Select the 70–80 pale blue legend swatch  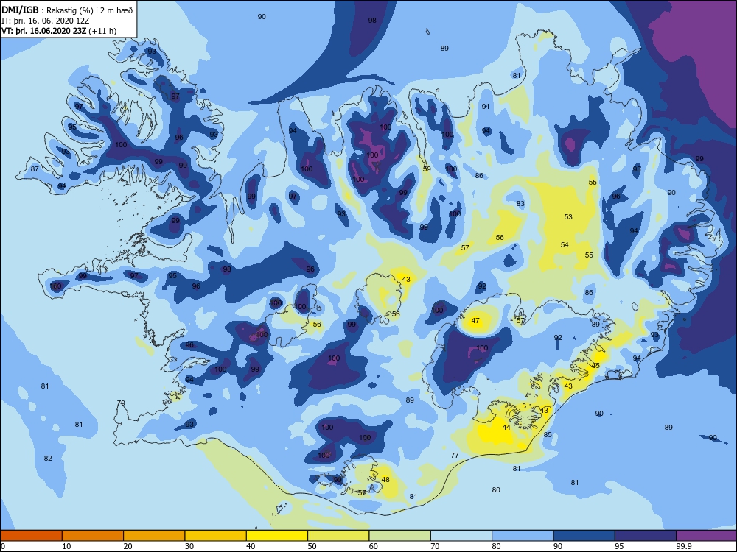pos(461,536)
